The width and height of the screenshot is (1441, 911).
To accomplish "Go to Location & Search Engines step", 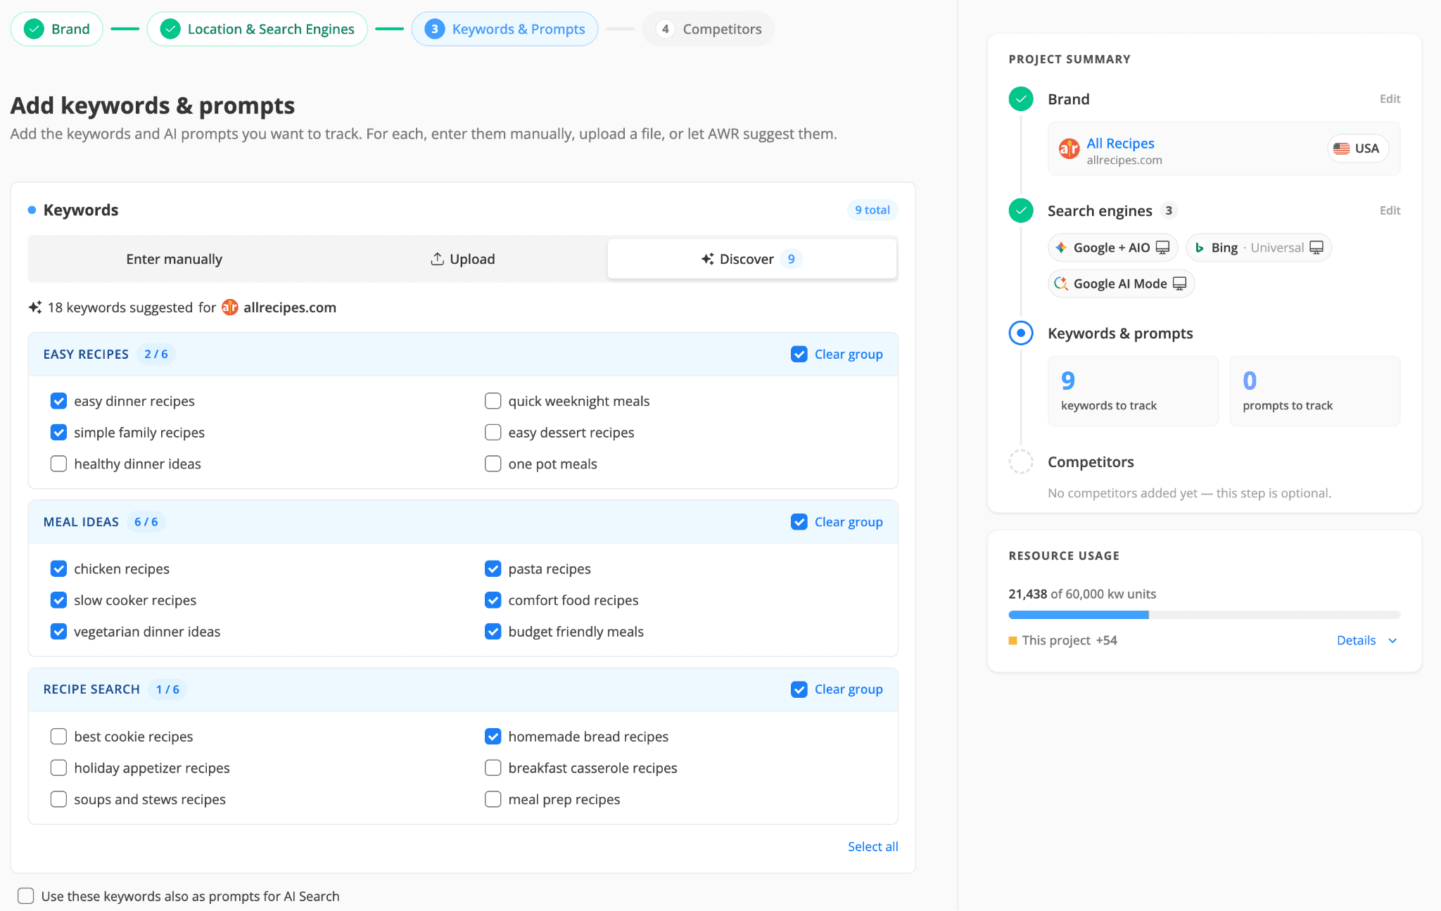I will coord(258,29).
